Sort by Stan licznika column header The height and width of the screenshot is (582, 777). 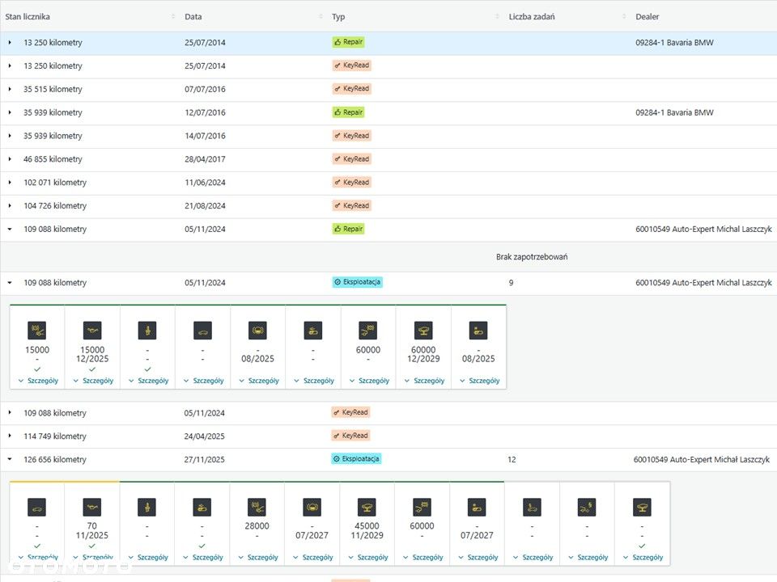coord(28,16)
